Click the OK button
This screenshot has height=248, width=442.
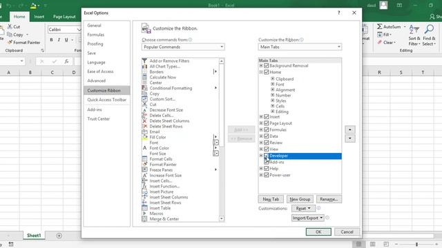[x=318, y=232]
